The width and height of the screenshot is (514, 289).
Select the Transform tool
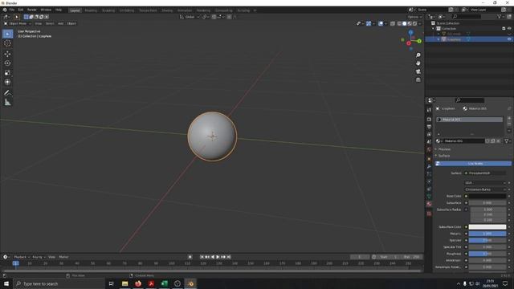point(7,82)
